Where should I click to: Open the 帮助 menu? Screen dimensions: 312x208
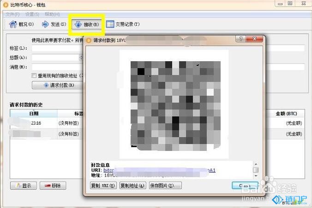pos(52,14)
